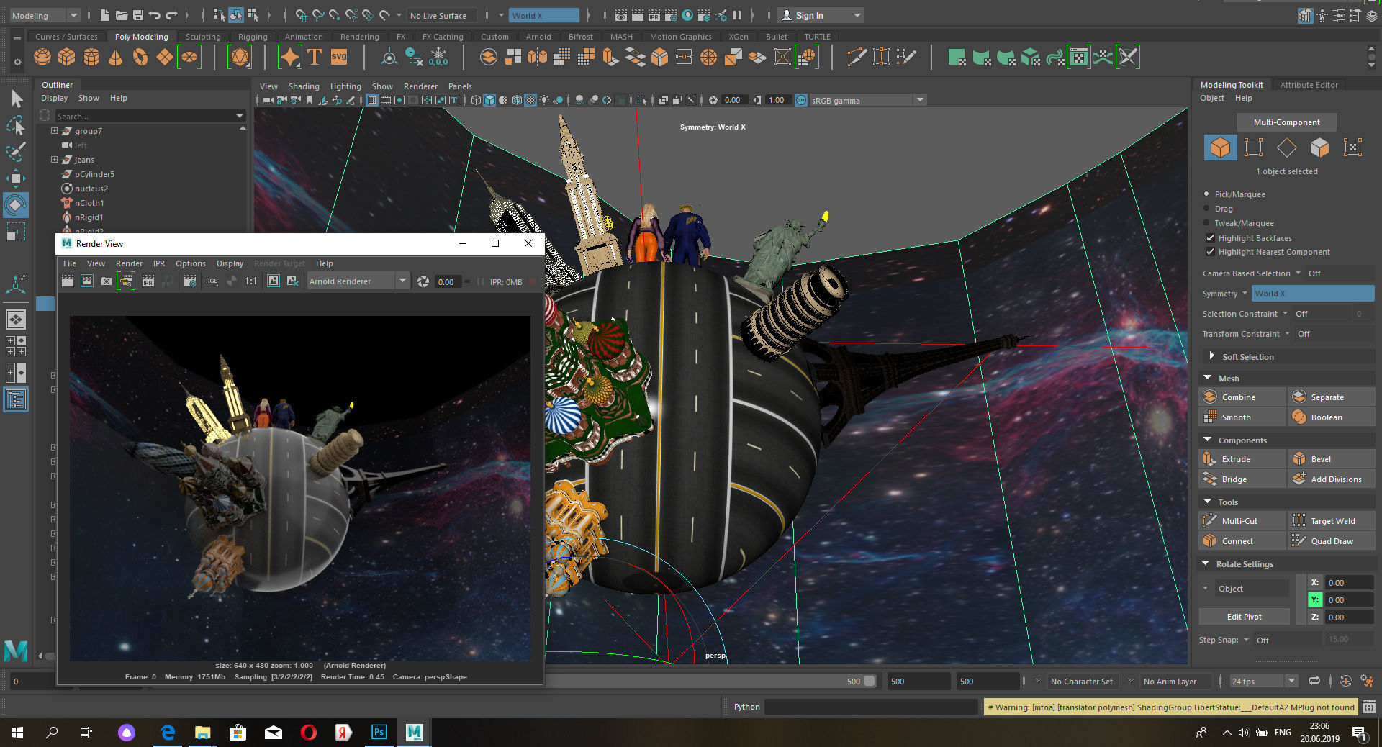This screenshot has height=747, width=1382.
Task: Start IPR render in Render View
Action: 148,281
